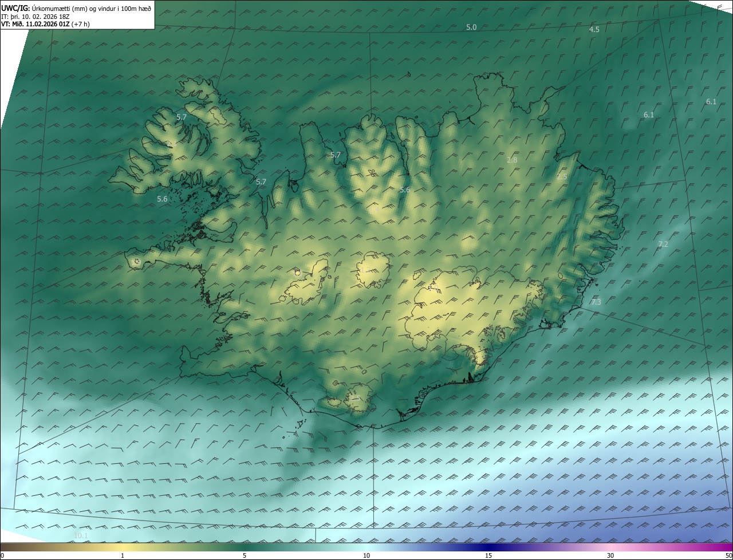Click the color bar tick label '50'
This screenshot has height=560, width=733.
[x=728, y=555]
